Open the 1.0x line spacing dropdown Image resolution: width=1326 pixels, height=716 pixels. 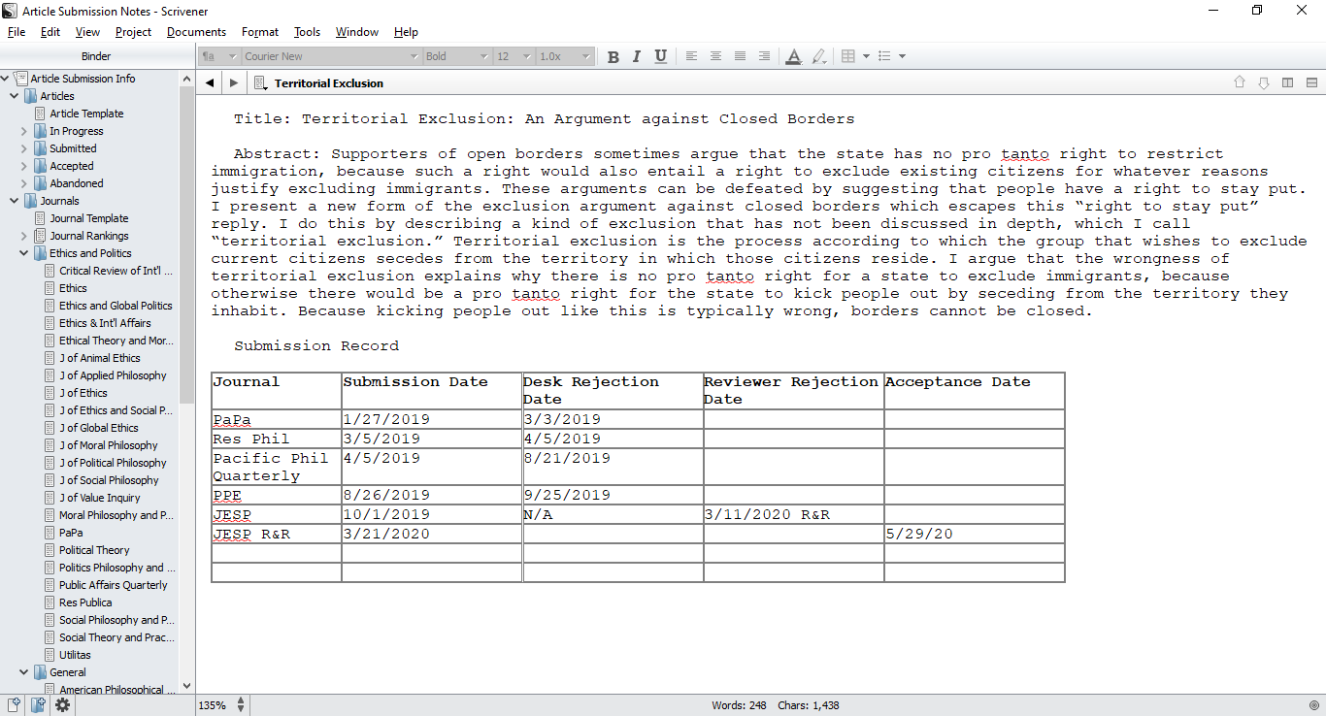coord(564,56)
